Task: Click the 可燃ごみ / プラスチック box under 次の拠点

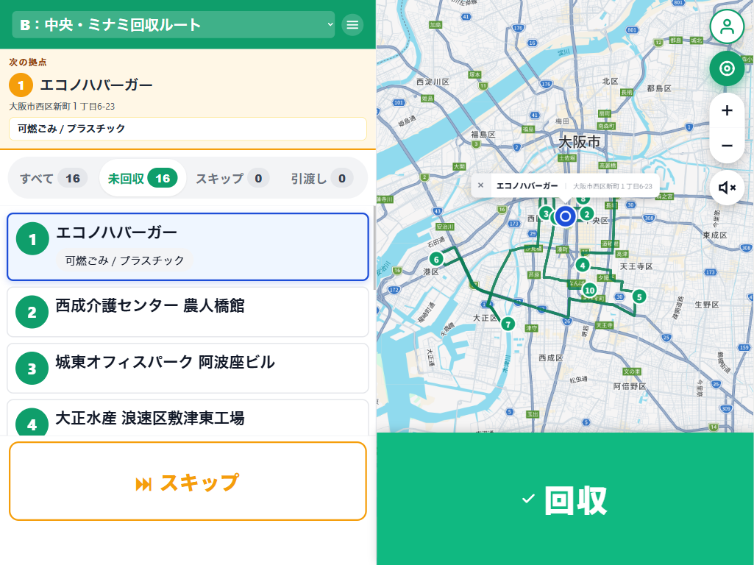Action: (x=188, y=129)
